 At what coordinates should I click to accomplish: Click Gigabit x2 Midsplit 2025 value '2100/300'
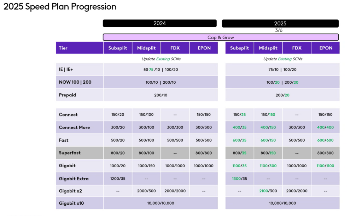268,191
